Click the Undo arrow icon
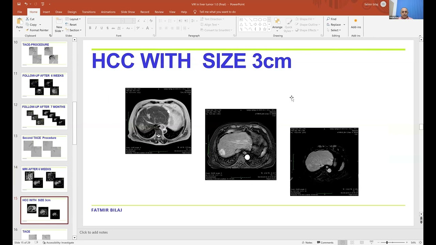 pyautogui.click(x=26, y=4)
